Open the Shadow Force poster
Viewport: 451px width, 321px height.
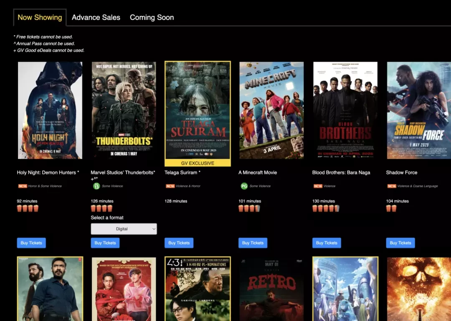pyautogui.click(x=419, y=110)
